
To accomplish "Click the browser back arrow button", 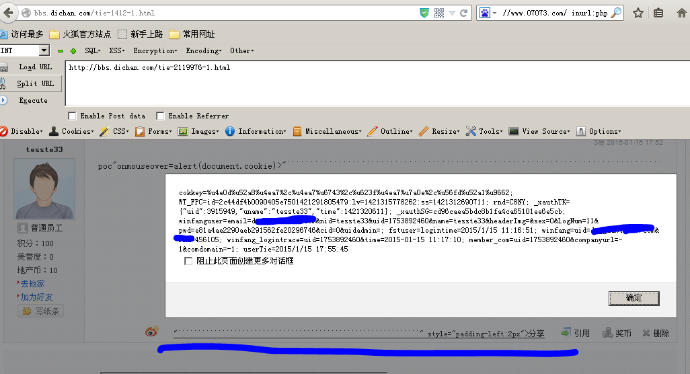I will (8, 13).
